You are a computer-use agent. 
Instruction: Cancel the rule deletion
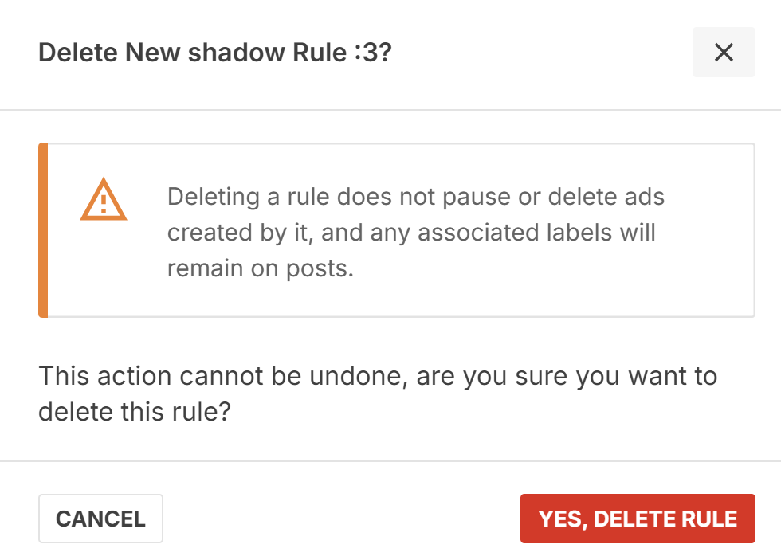(100, 519)
